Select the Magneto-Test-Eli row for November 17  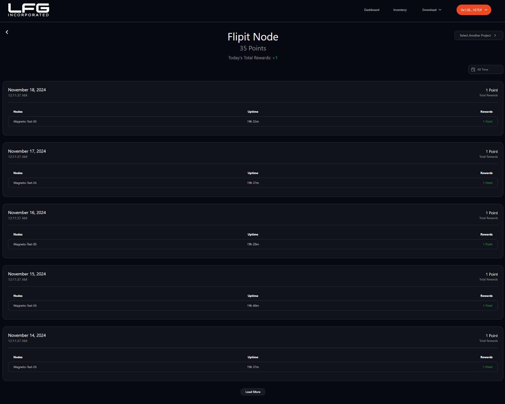pyautogui.click(x=253, y=183)
